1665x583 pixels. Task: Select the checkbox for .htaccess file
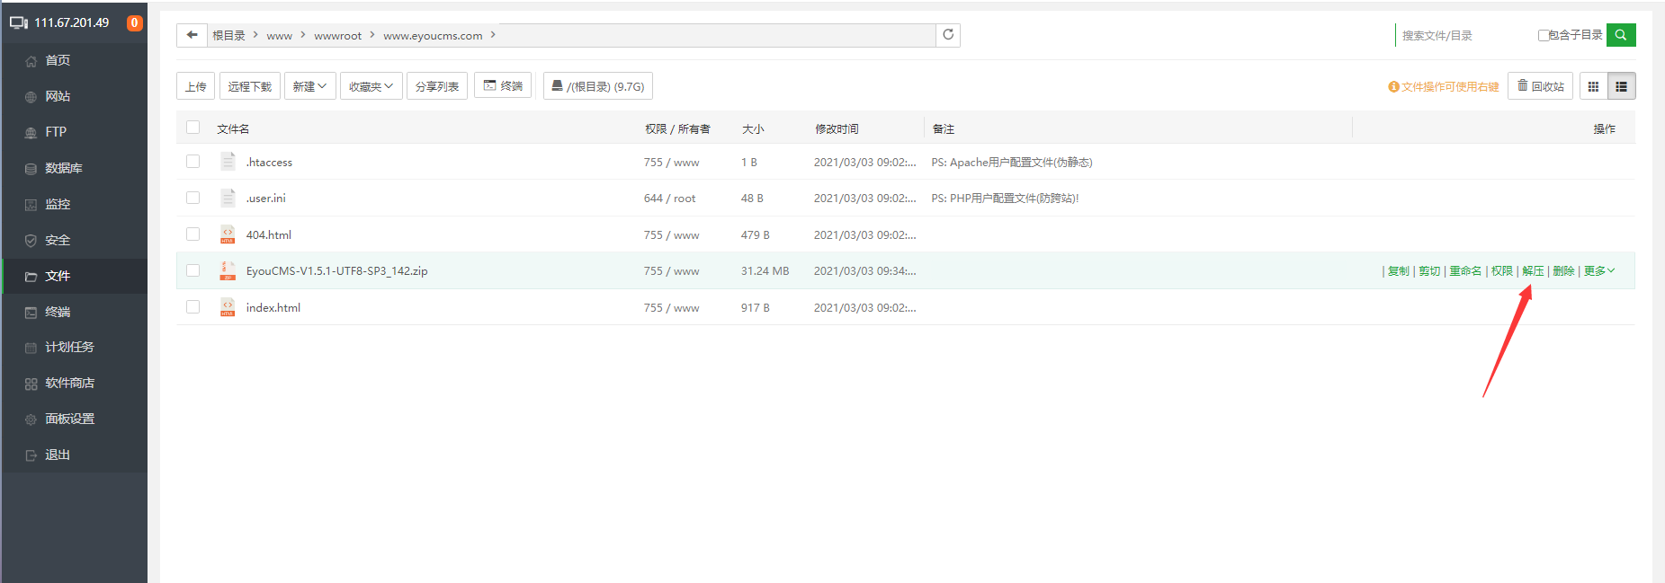coord(192,162)
